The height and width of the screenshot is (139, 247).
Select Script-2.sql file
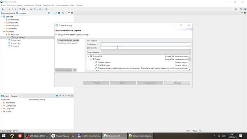(15, 43)
